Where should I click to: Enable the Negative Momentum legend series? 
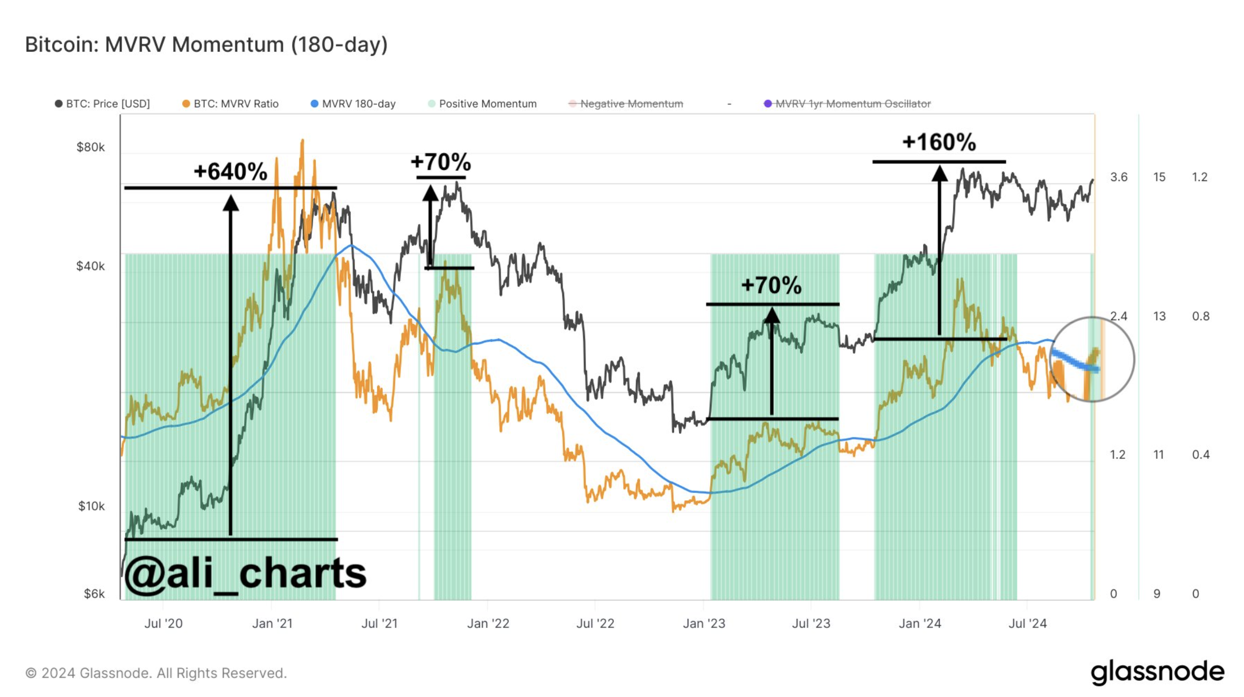(x=631, y=104)
